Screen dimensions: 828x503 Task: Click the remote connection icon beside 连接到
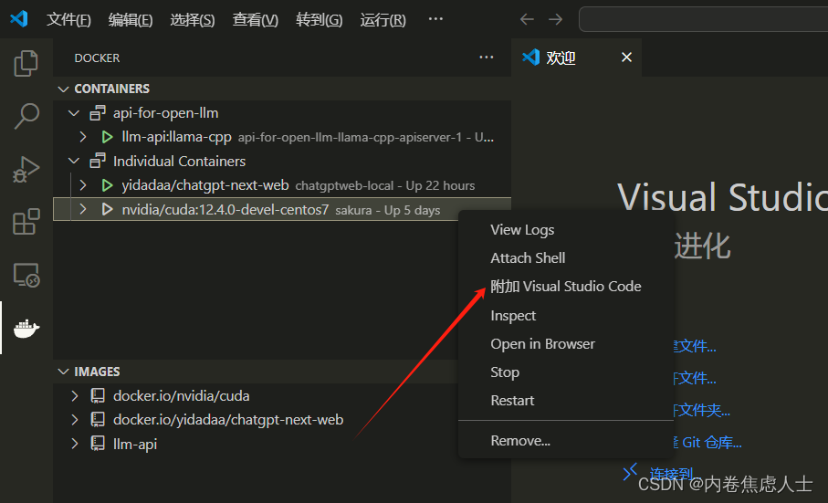(630, 471)
